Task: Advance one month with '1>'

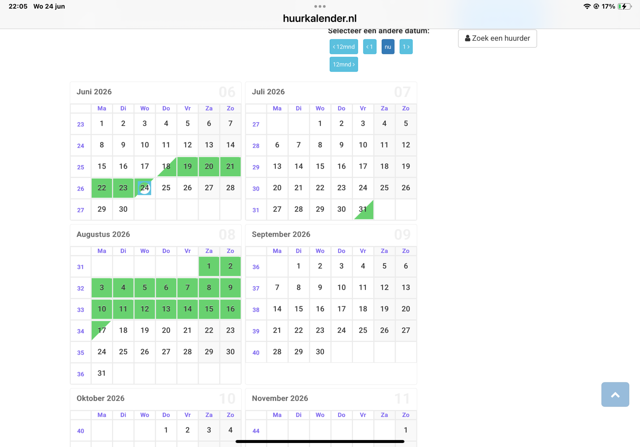Action: point(406,47)
